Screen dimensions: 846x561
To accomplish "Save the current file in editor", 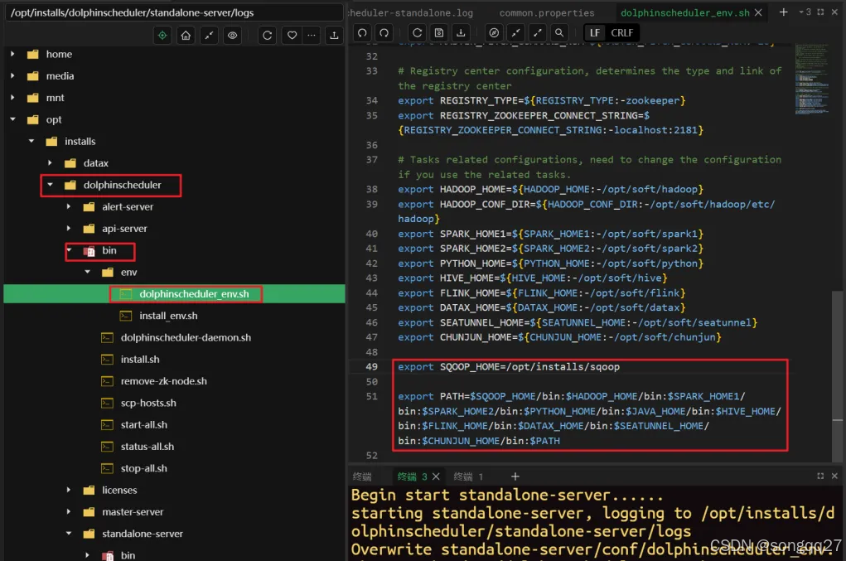I will [439, 33].
